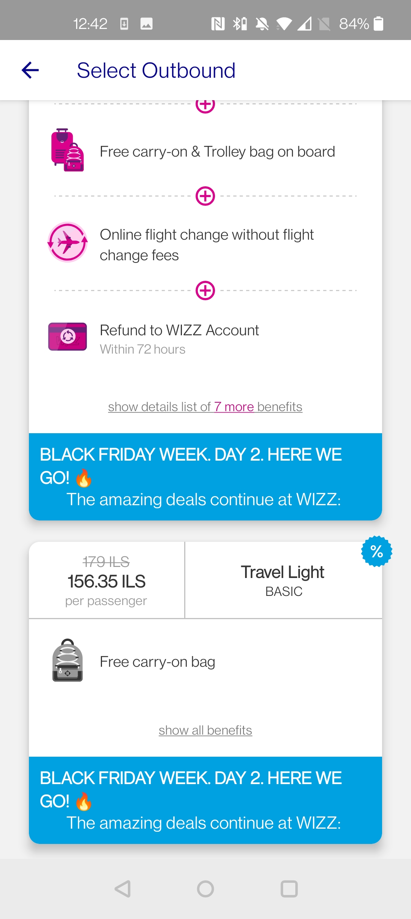The image size is (411, 919).
Task: Tap the blue percent discount badge
Action: tap(376, 551)
